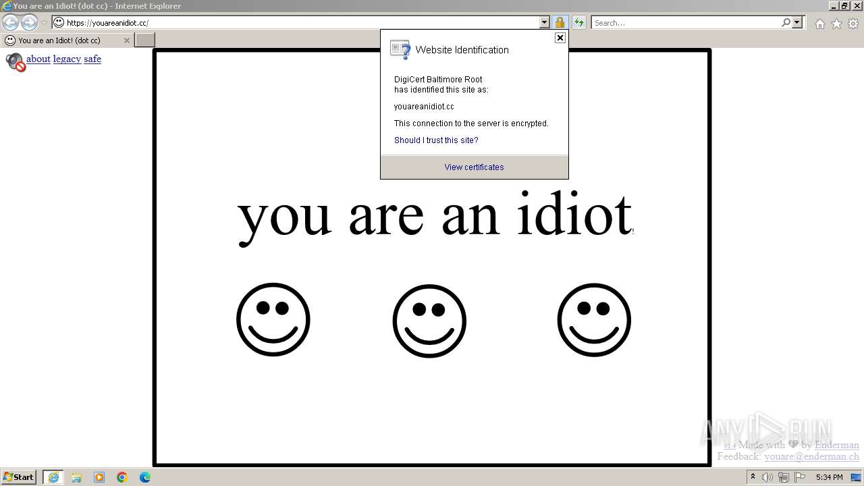Click the right smiley face
The height and width of the screenshot is (486, 864).
click(x=594, y=319)
